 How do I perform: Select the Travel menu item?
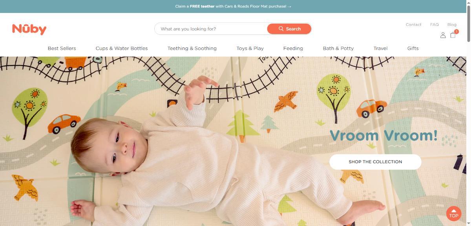click(380, 48)
